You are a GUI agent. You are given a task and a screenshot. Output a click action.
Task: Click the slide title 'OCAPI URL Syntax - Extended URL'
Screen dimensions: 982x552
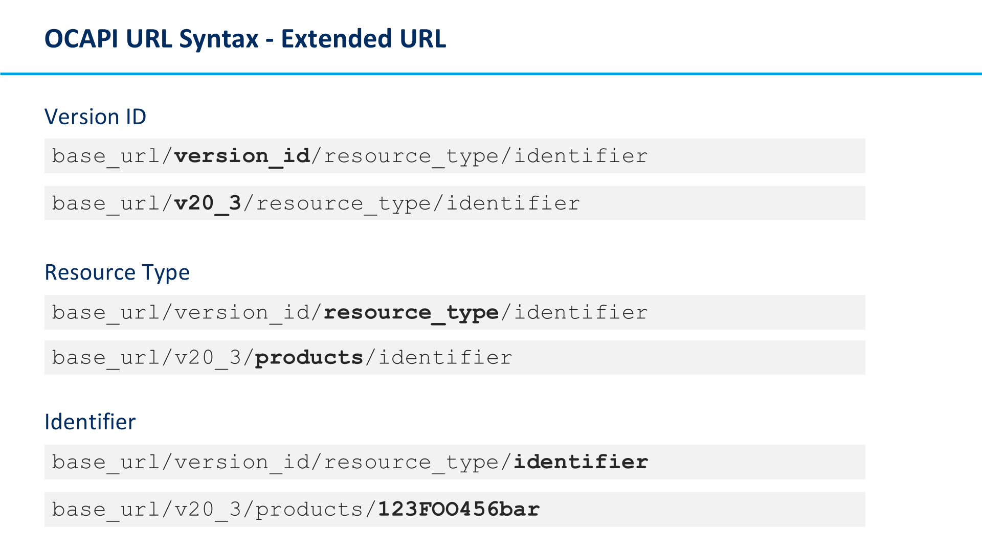point(245,39)
